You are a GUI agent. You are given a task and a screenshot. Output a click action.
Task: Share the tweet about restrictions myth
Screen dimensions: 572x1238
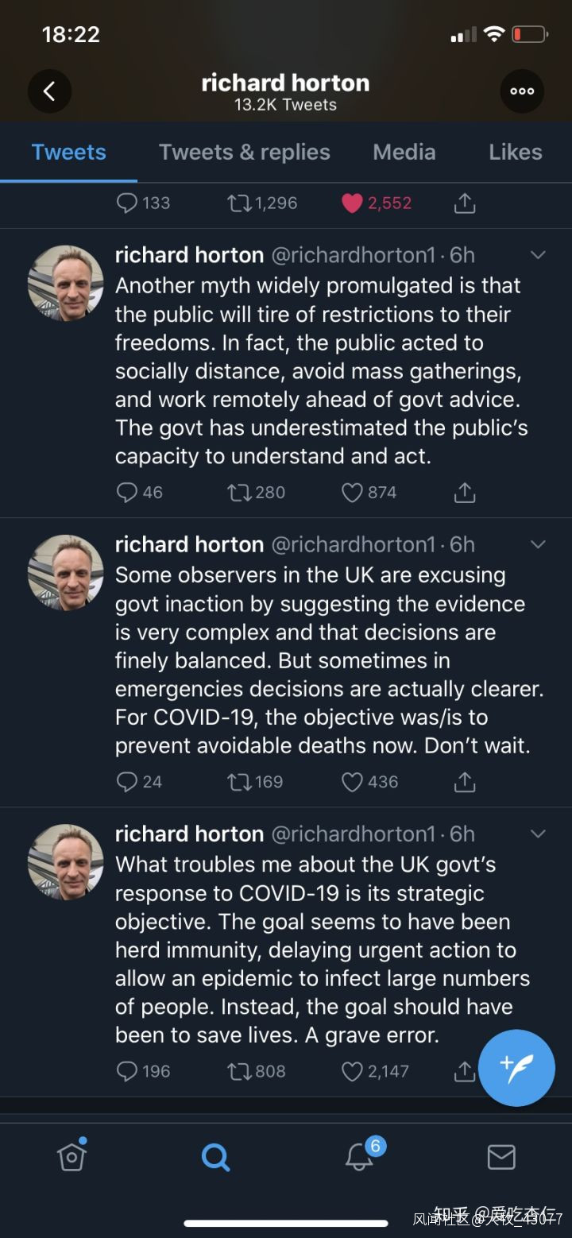click(465, 493)
